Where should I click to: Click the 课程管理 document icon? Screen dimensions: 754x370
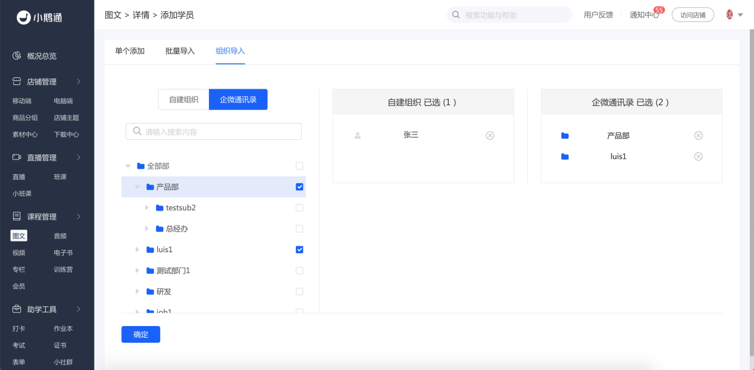pyautogui.click(x=17, y=217)
